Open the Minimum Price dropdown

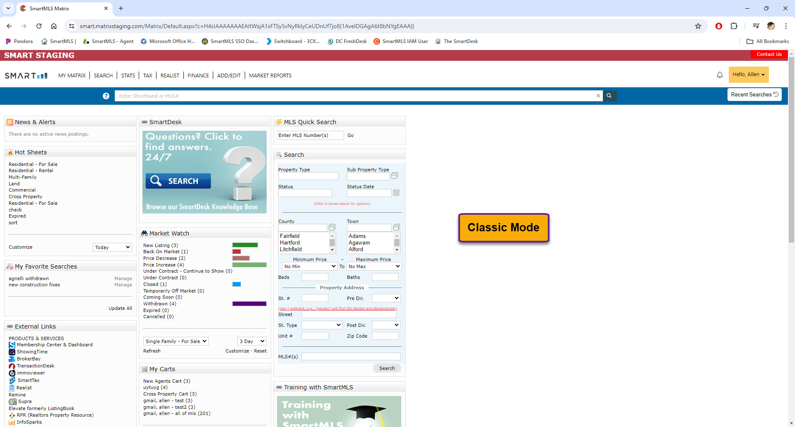[310, 266]
